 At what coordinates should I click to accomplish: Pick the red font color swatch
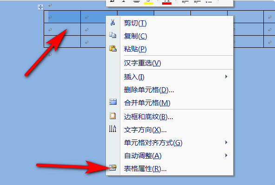tap(167, 3)
